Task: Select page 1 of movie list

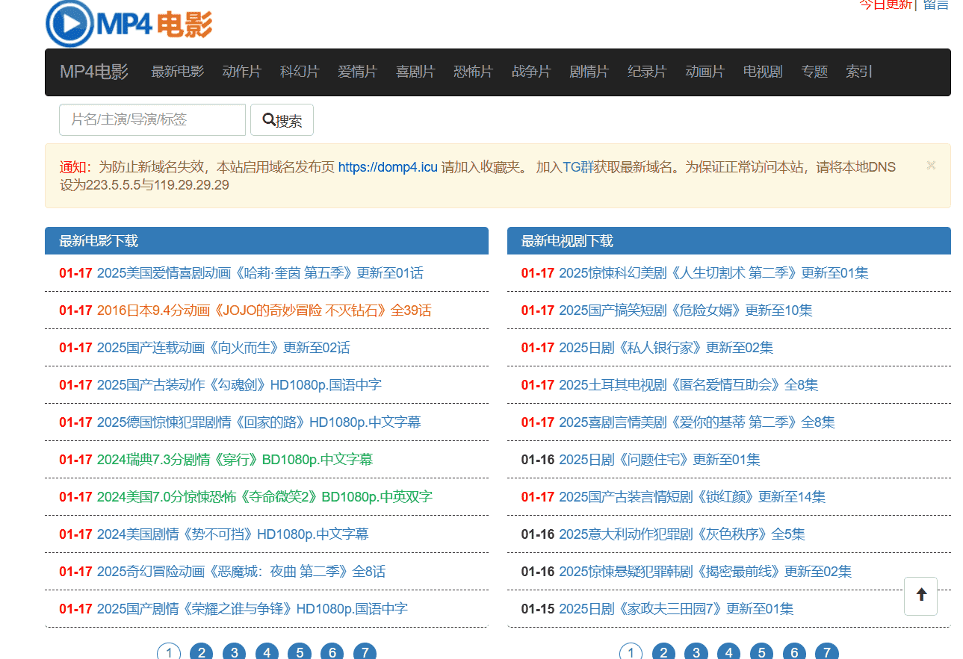Action: 169,653
